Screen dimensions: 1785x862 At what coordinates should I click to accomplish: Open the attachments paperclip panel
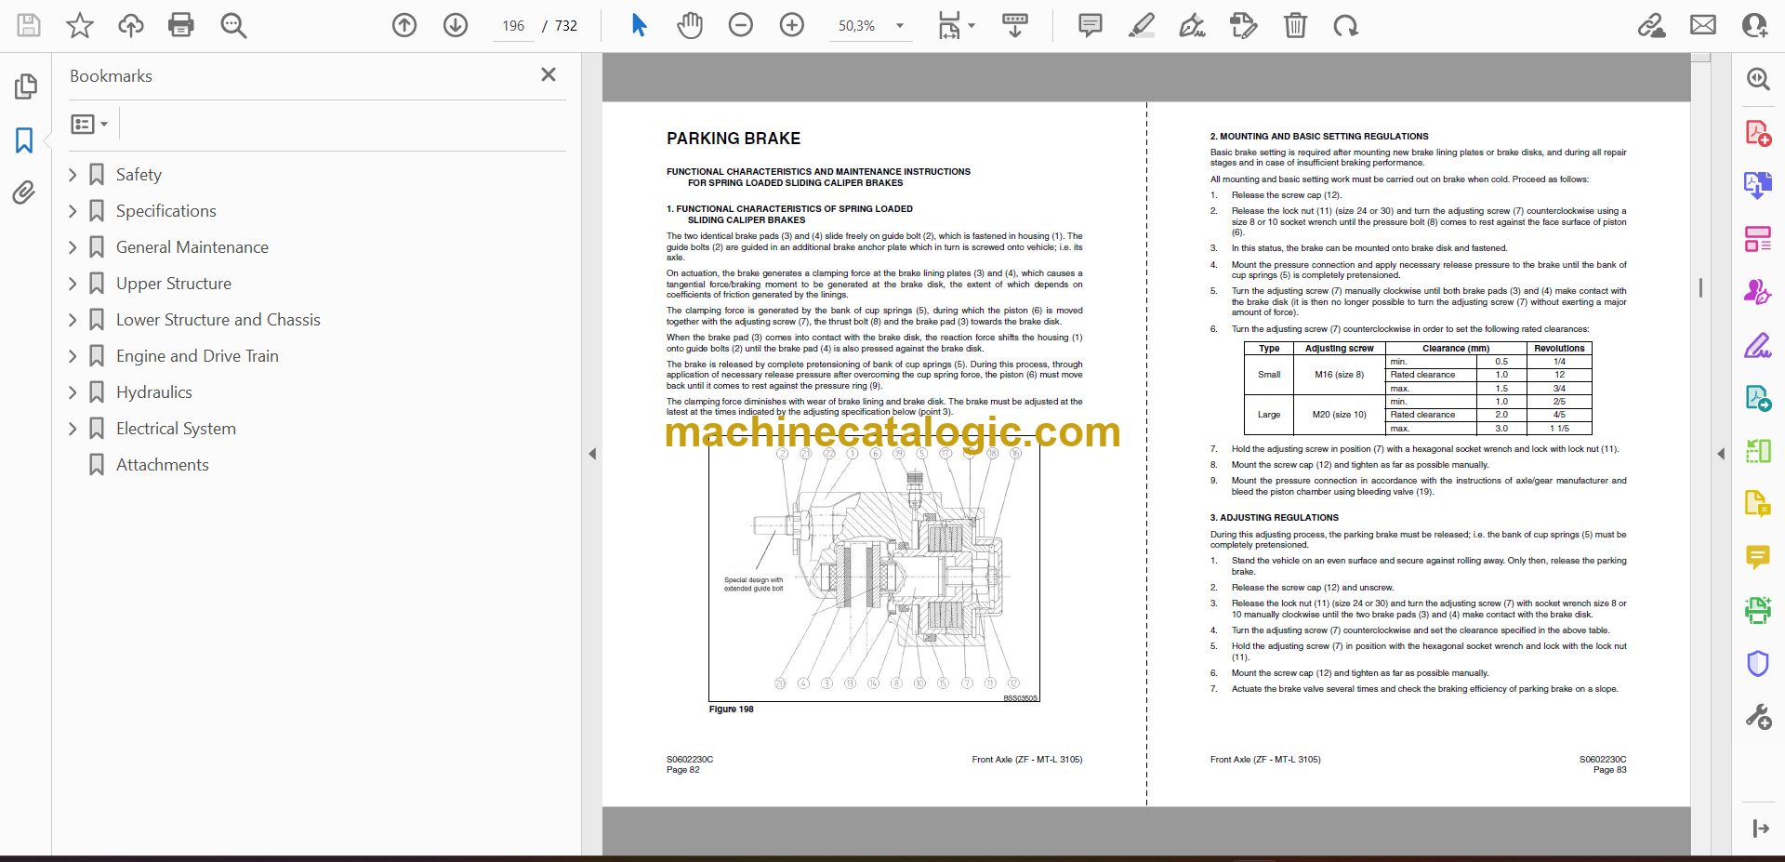point(25,192)
